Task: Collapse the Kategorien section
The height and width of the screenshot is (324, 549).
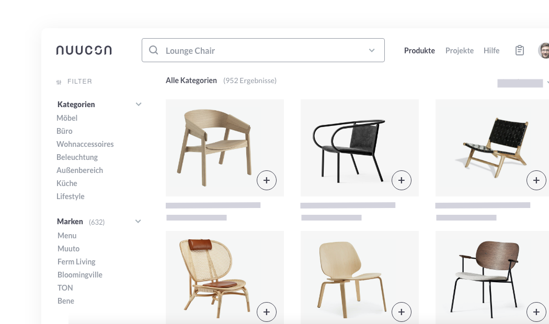Action: click(139, 105)
